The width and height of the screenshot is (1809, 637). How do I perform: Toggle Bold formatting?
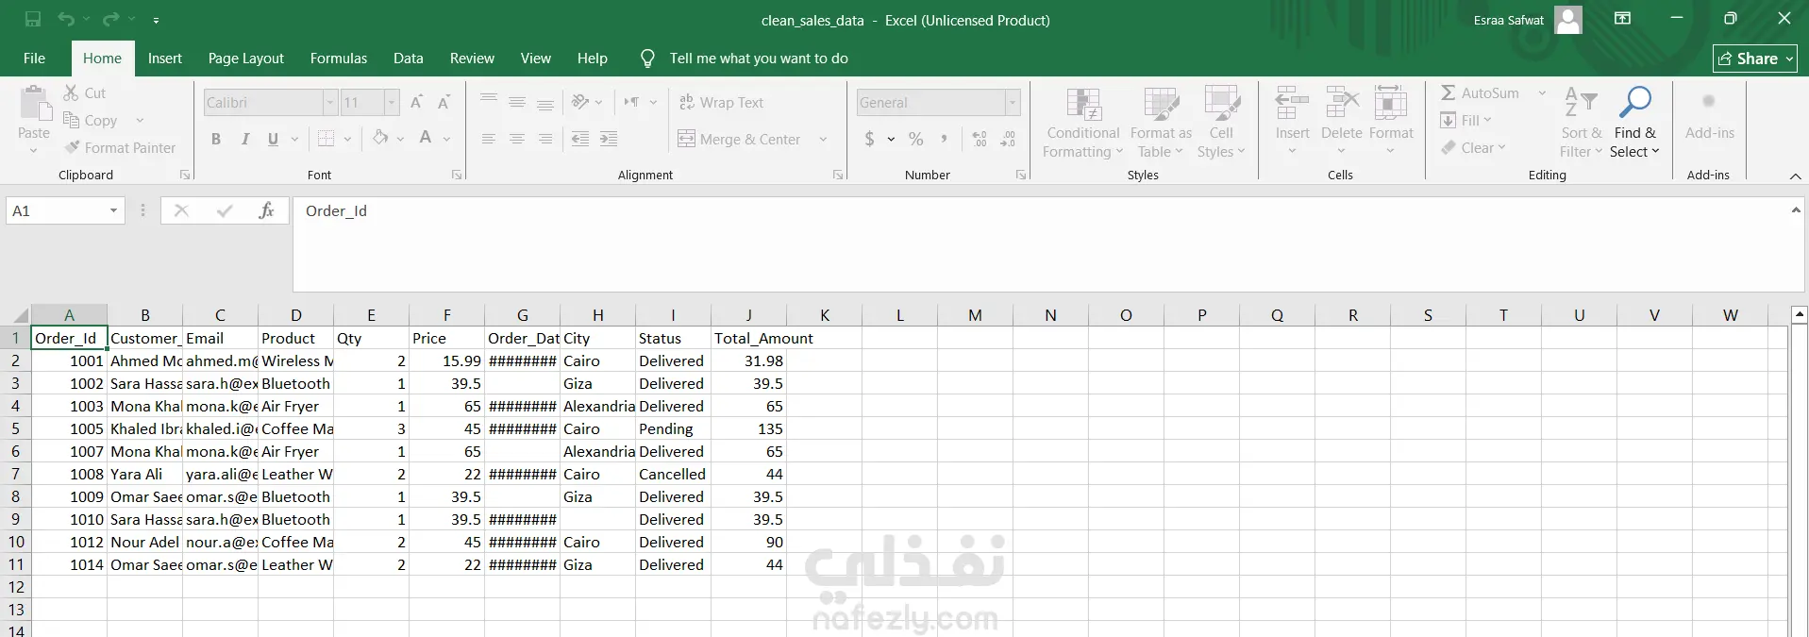click(216, 139)
